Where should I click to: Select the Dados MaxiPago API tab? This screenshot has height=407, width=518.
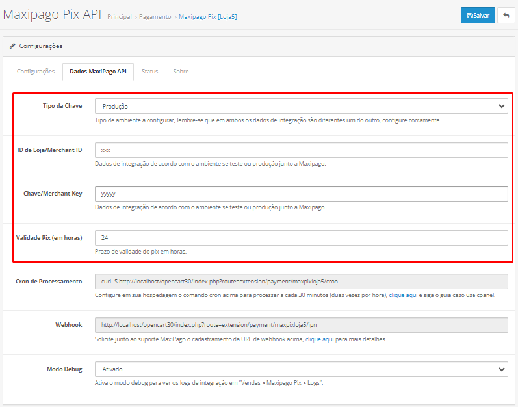(x=98, y=72)
